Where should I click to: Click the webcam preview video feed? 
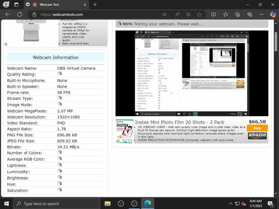(x=192, y=73)
